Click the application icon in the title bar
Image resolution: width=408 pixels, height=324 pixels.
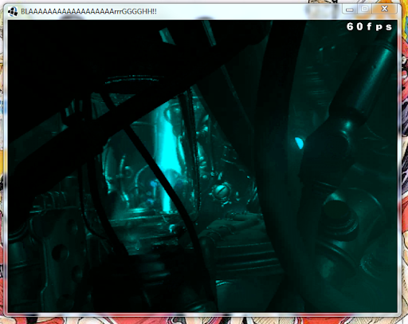tap(12, 11)
